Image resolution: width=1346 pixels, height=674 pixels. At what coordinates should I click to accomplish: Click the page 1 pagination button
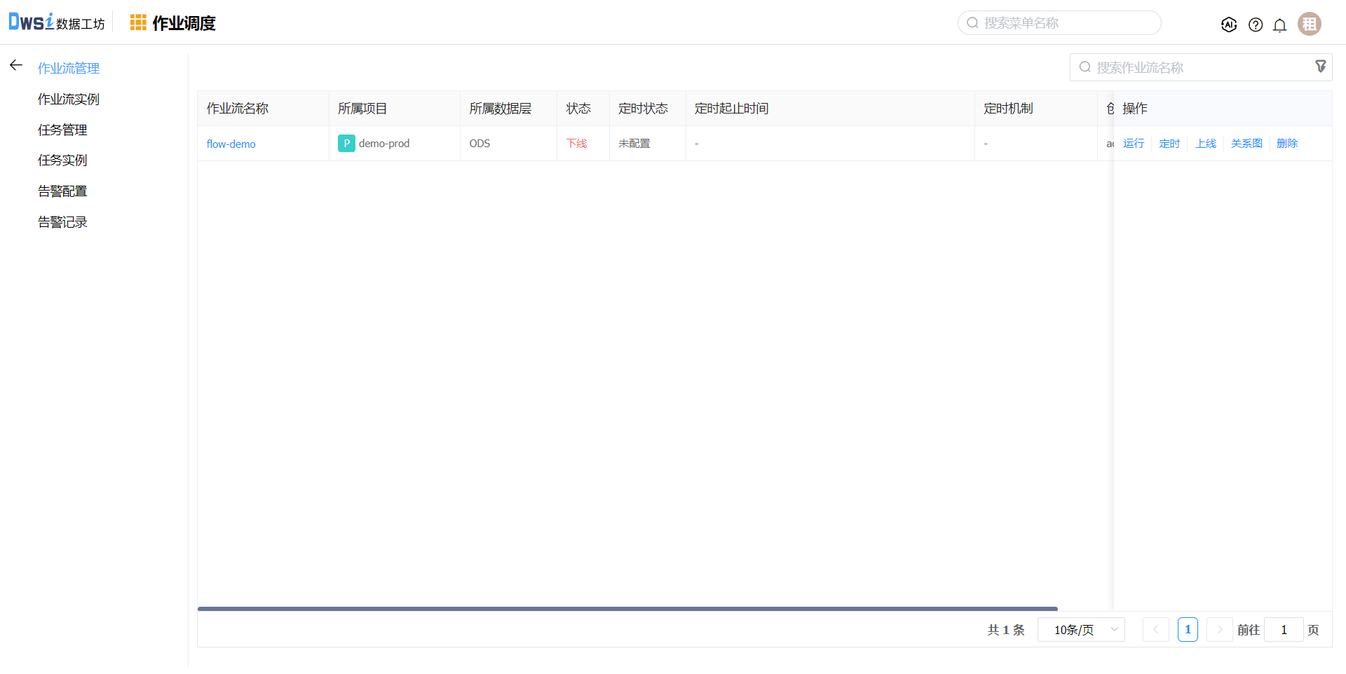(1187, 630)
